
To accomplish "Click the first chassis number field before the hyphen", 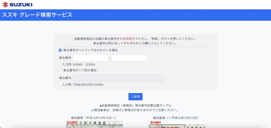I will pos(91,58).
